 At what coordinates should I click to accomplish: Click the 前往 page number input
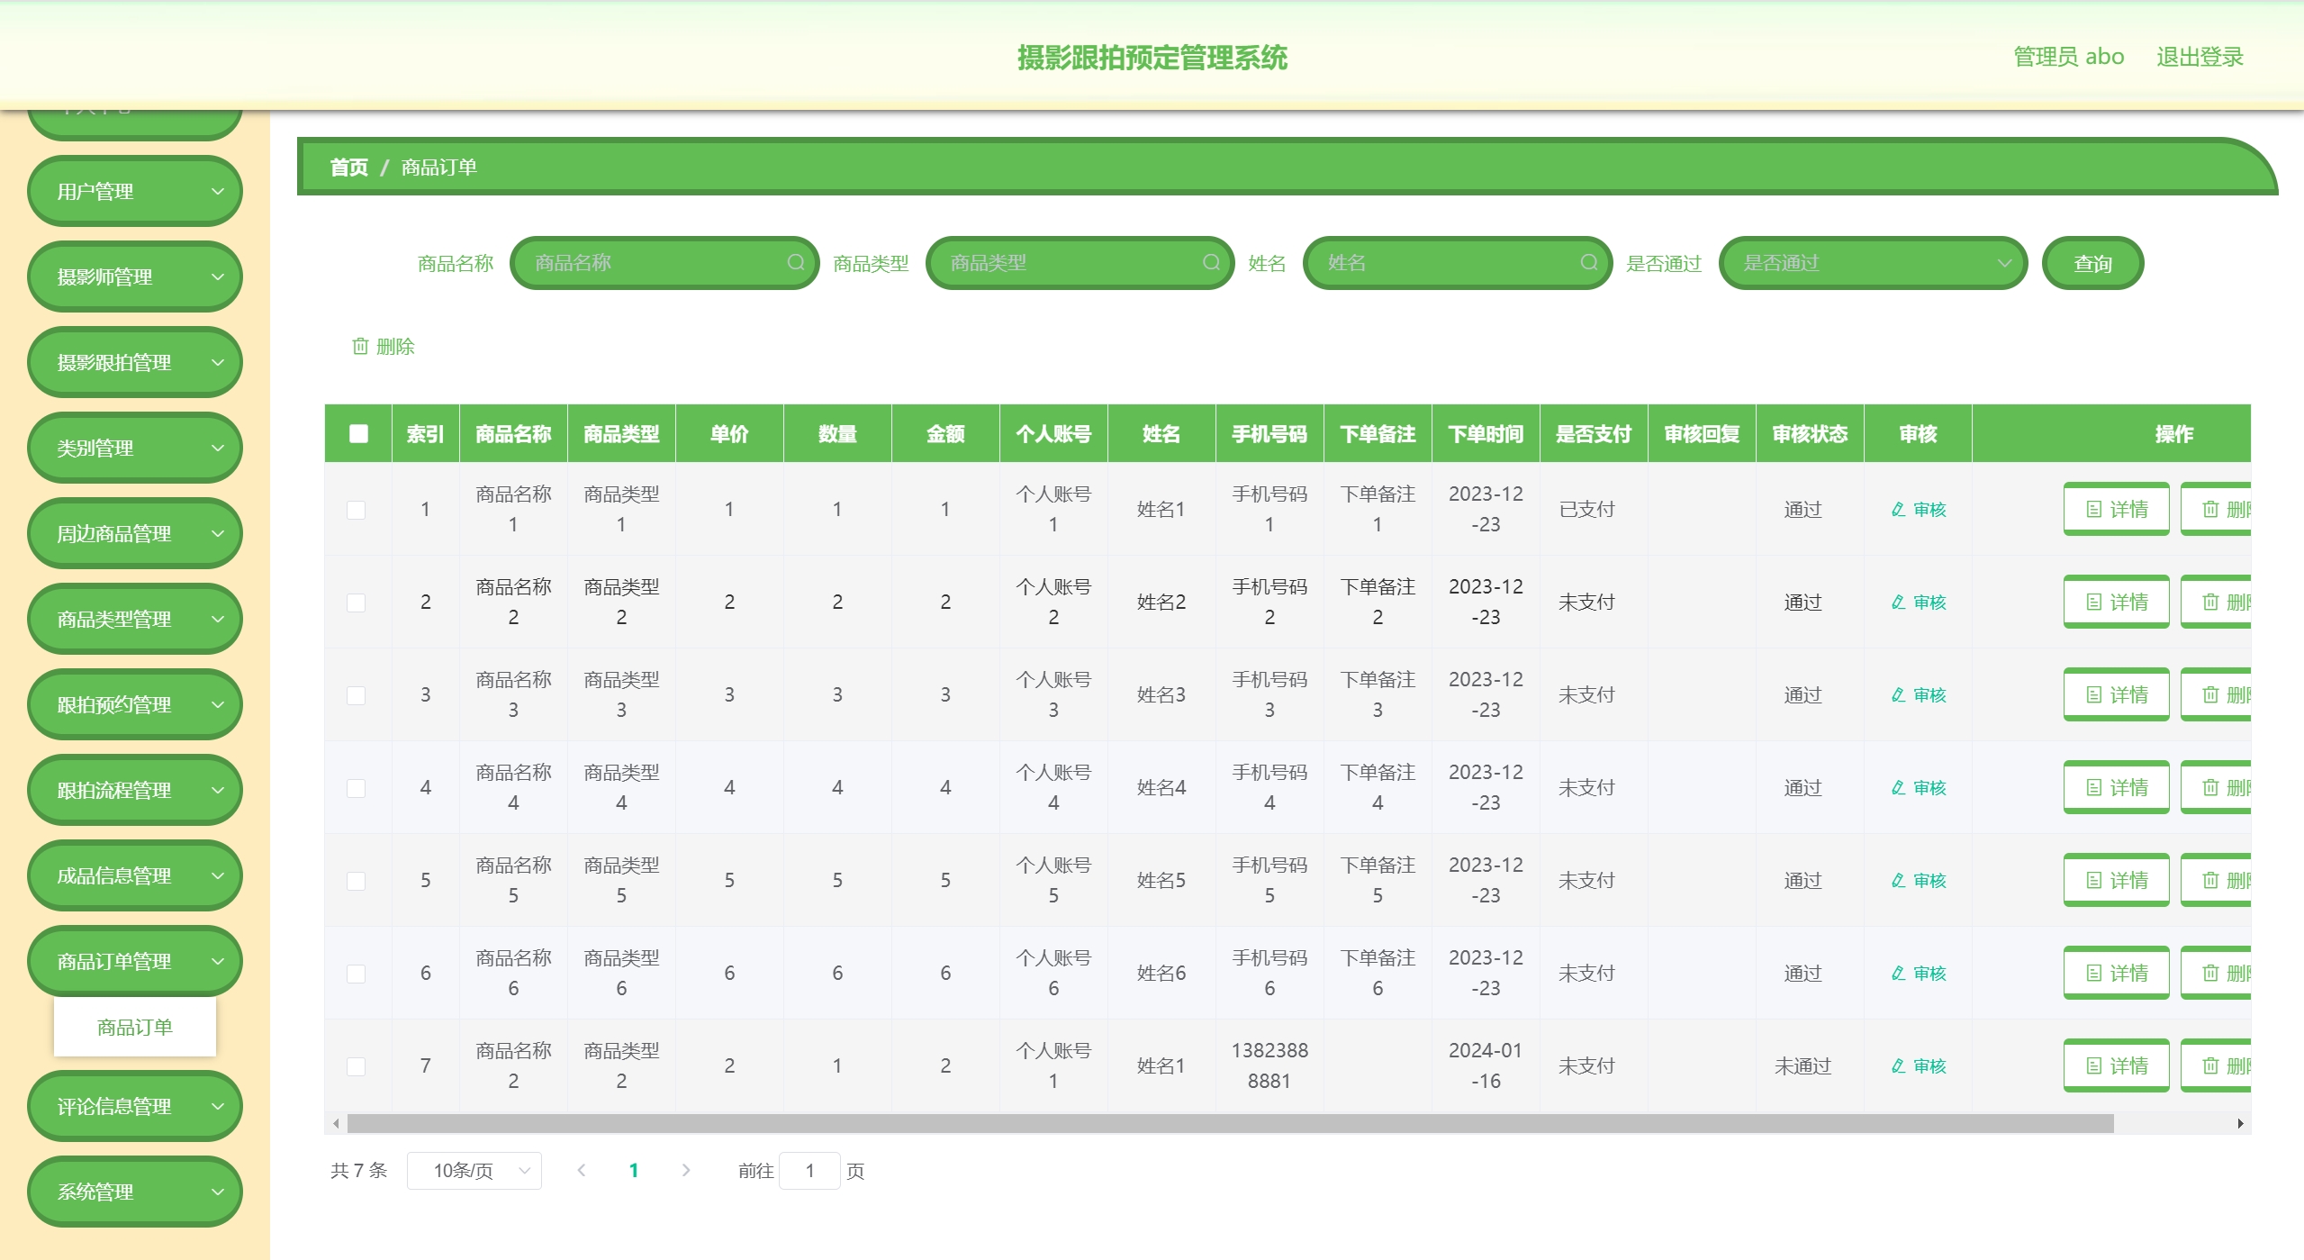tap(809, 1171)
